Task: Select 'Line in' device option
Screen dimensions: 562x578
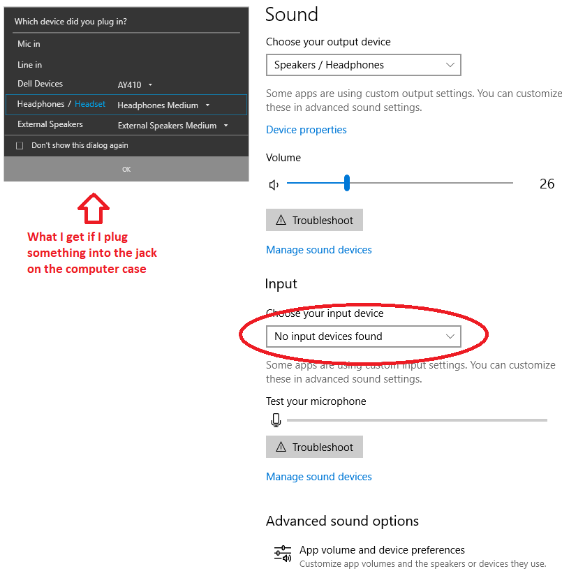Action: tap(29, 65)
